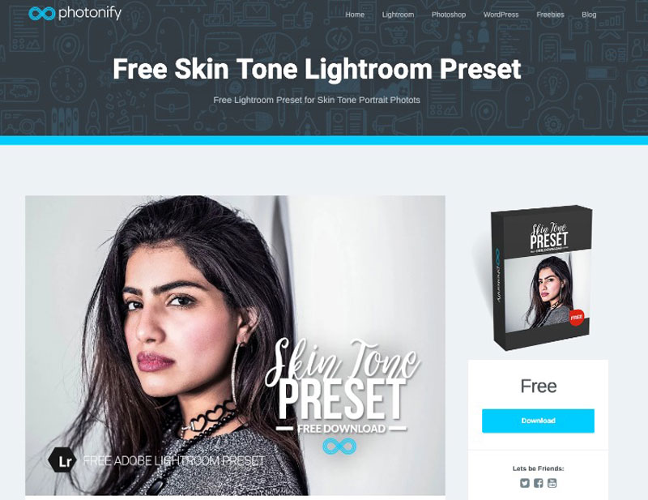The image size is (648, 500).
Task: Click the Lr hexagon badge on the image
Action: (62, 459)
